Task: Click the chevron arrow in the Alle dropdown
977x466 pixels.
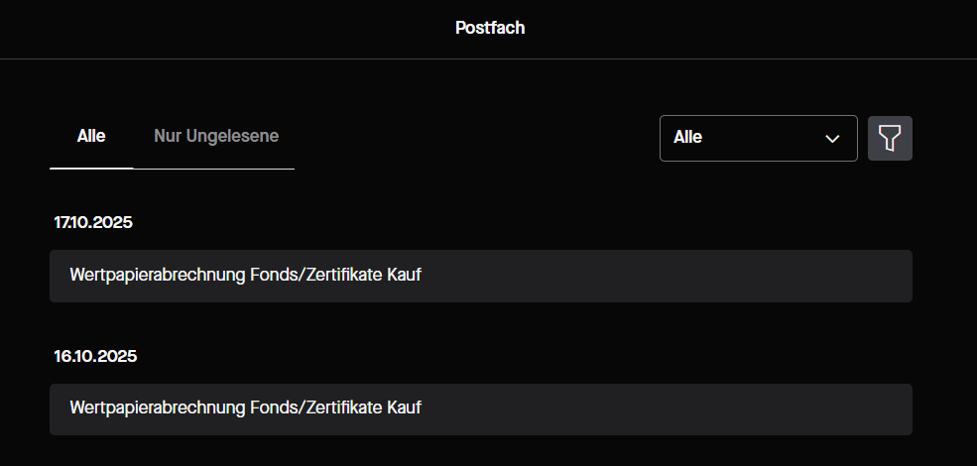Action: pos(832,139)
